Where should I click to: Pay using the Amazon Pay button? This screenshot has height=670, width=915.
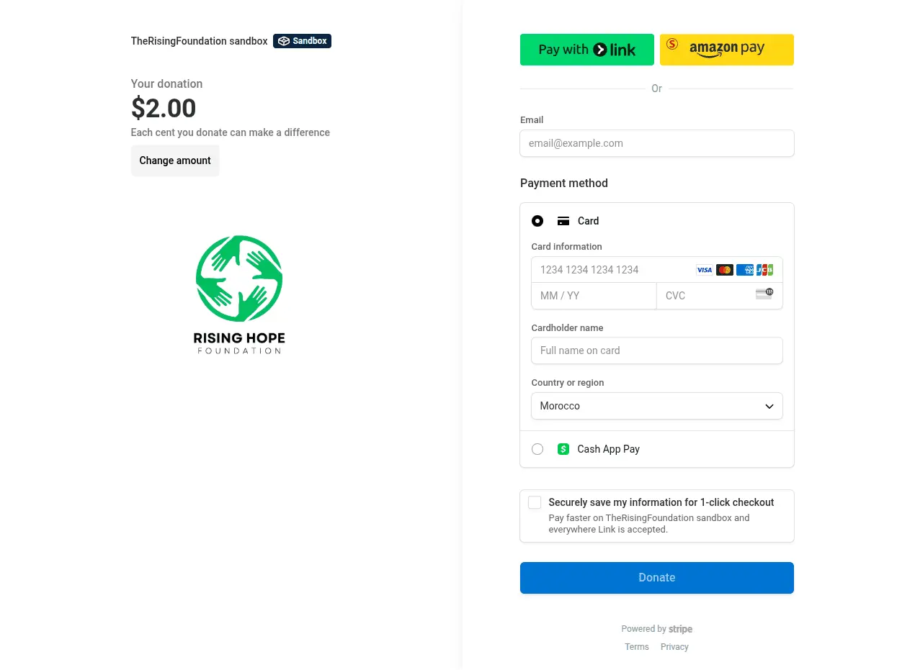[726, 50]
